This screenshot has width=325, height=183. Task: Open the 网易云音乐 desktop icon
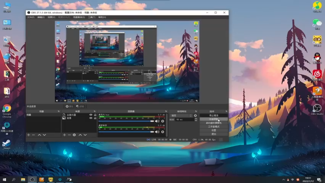(x=317, y=75)
